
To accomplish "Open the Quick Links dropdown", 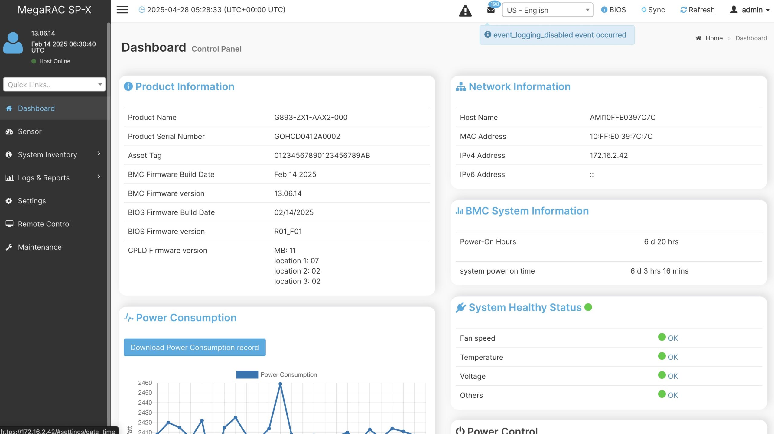I will (54, 85).
